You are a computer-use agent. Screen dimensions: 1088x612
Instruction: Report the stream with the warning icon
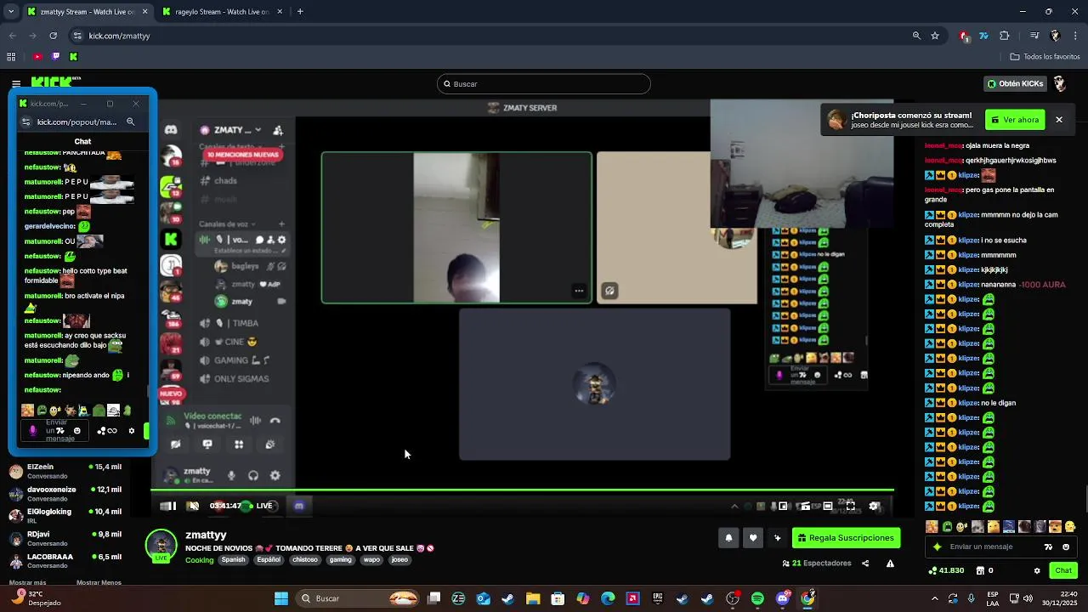890,564
